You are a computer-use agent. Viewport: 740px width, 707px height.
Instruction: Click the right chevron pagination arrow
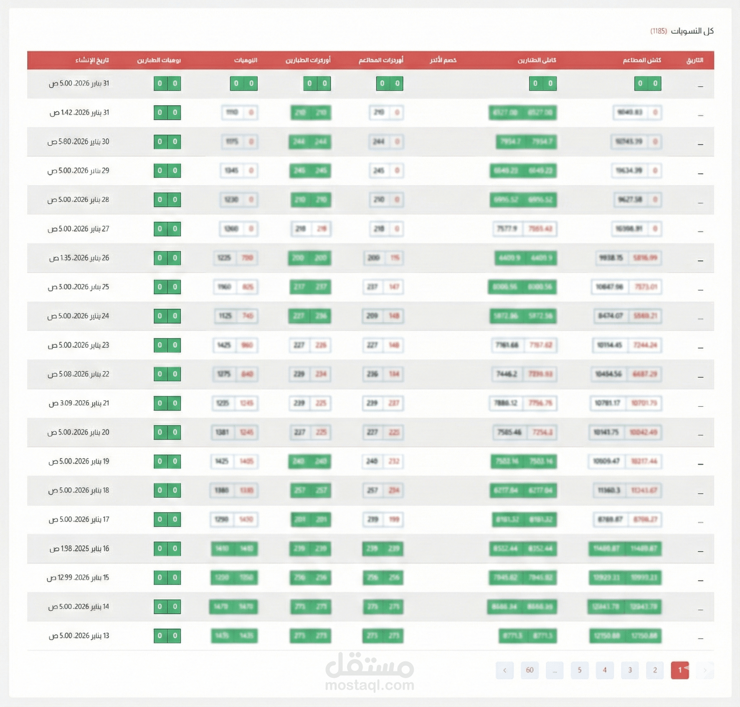coord(705,670)
